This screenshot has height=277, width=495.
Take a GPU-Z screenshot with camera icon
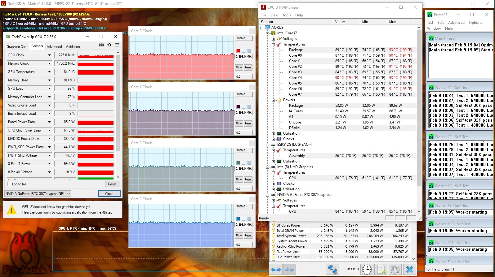pyautogui.click(x=101, y=45)
